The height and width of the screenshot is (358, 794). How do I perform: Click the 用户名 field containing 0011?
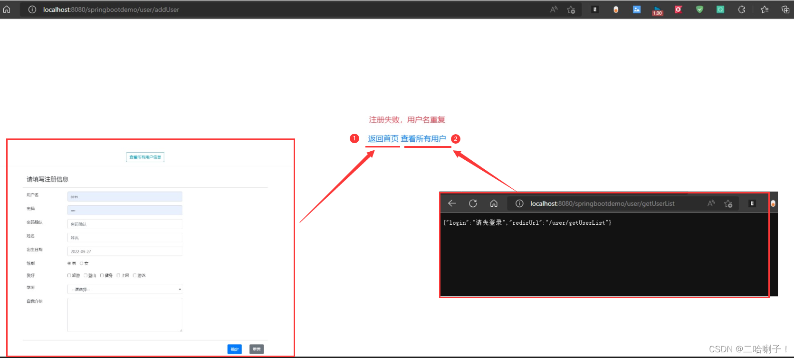tap(125, 197)
